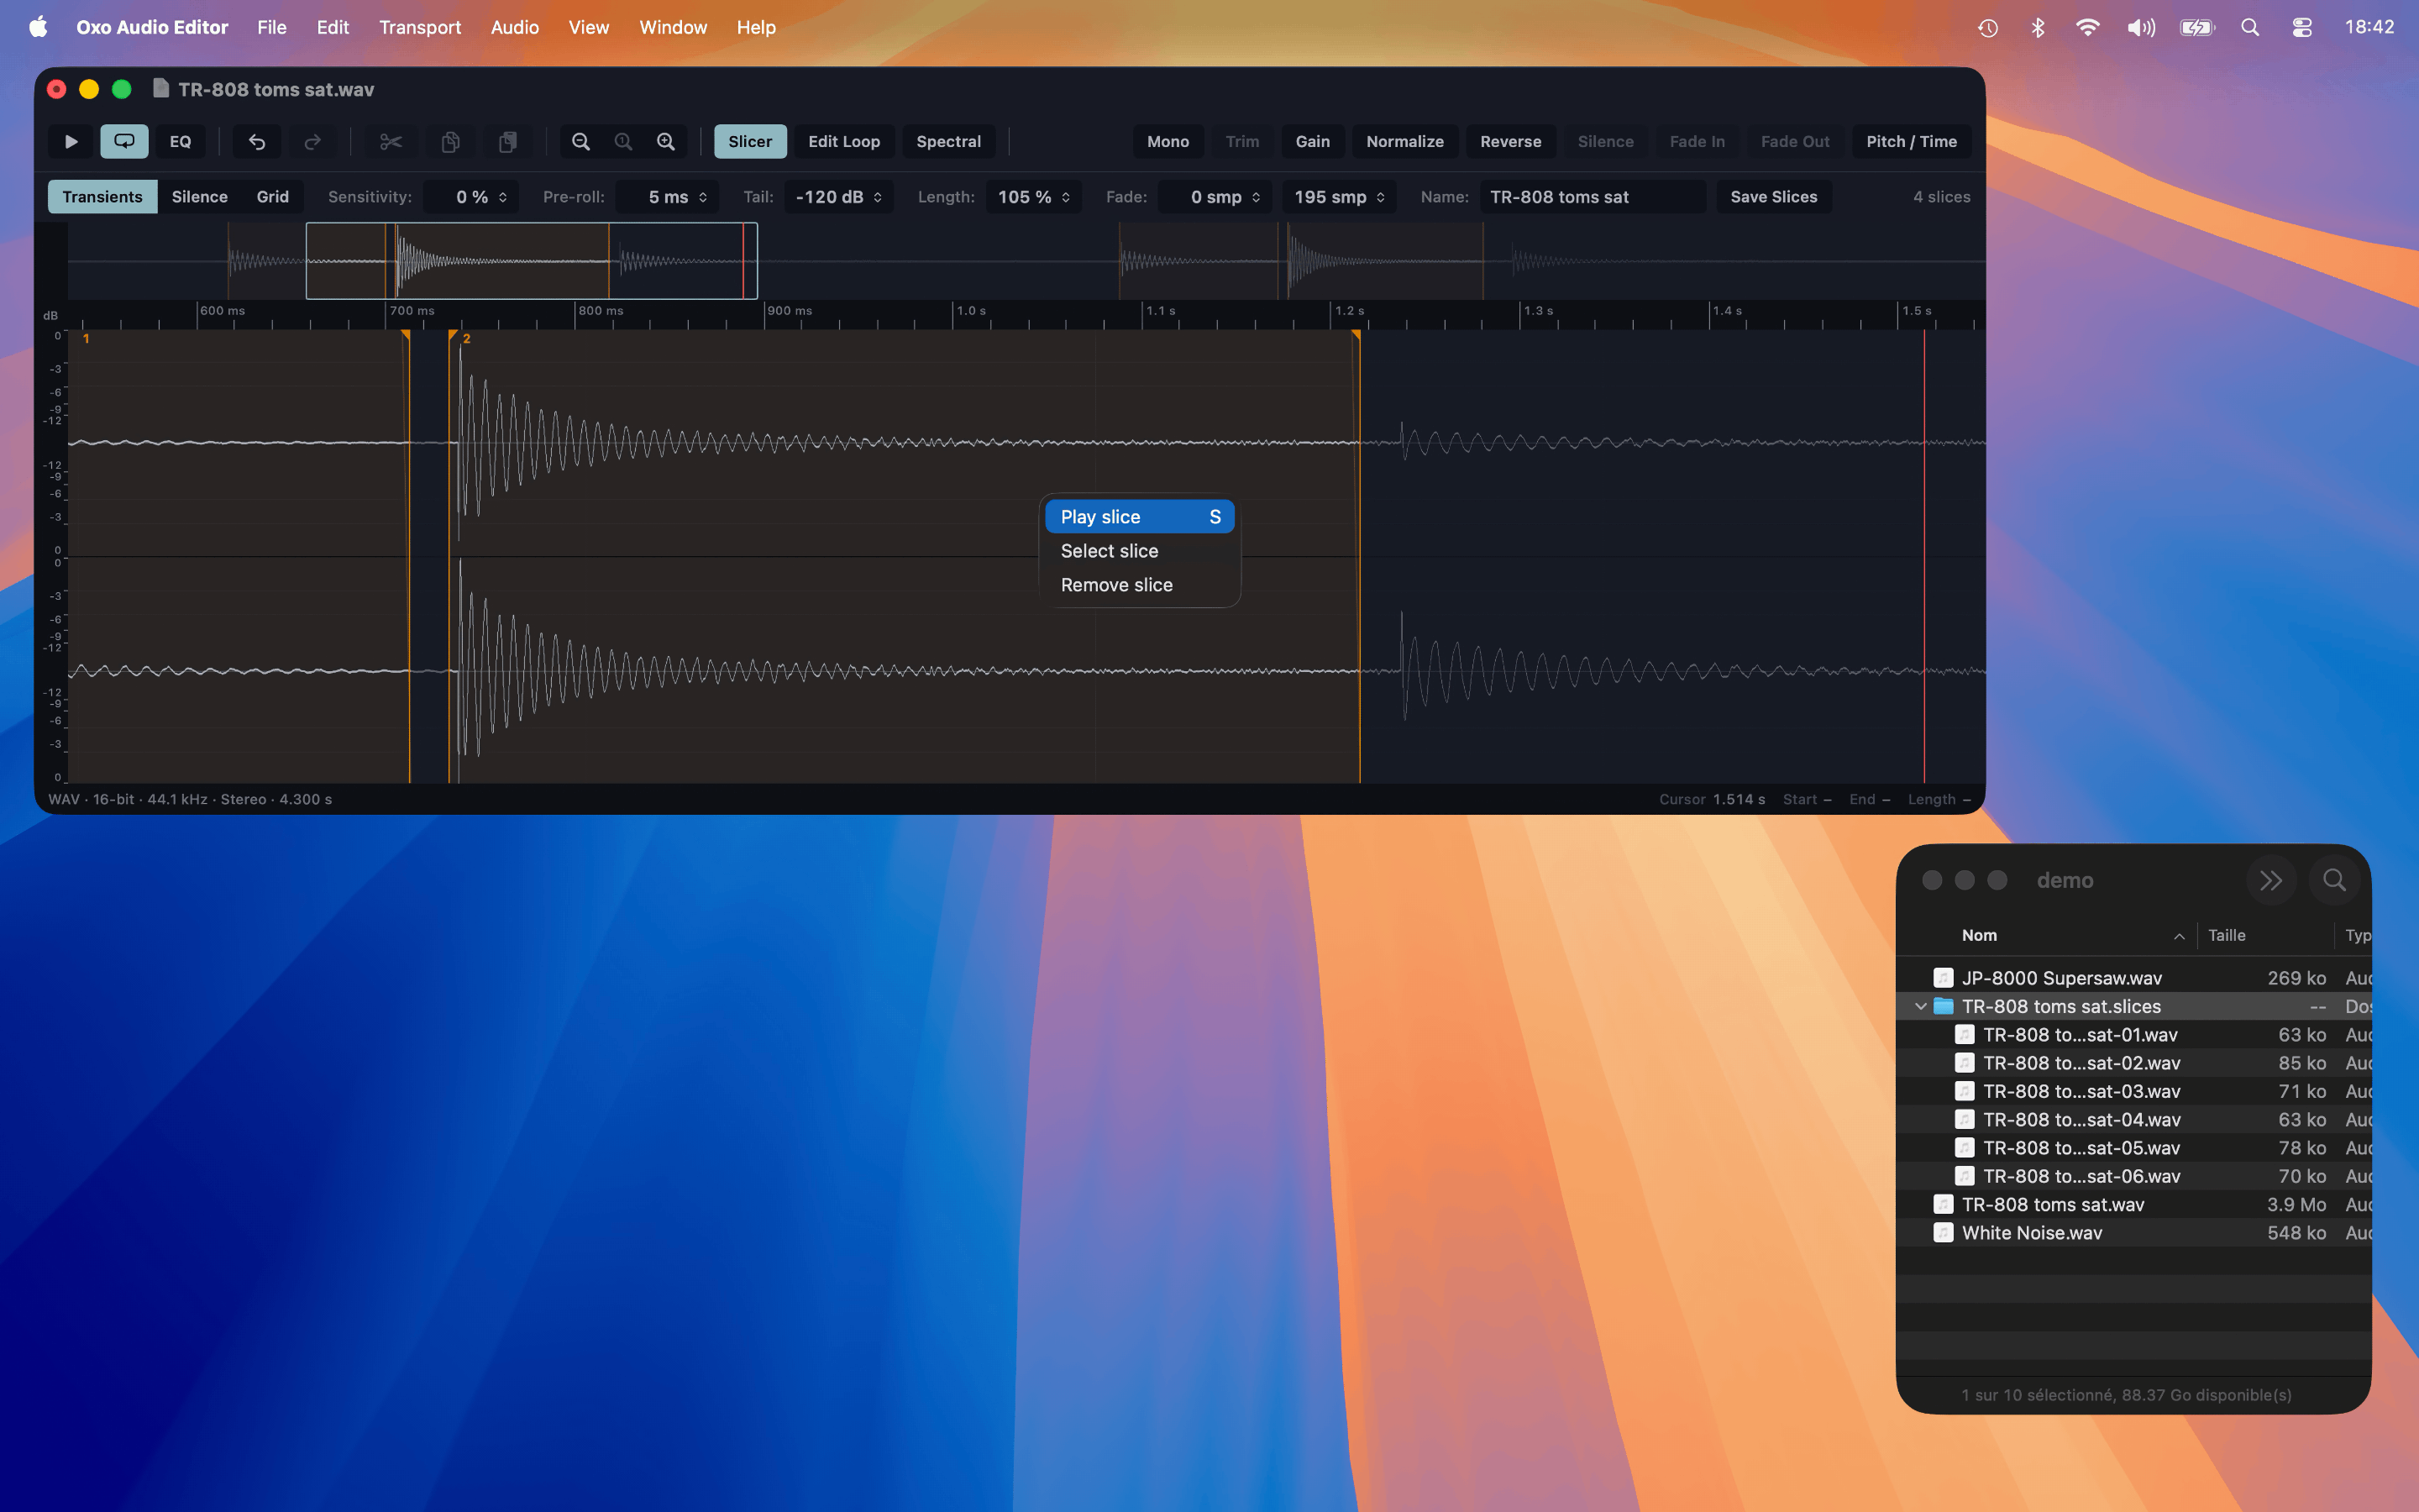The image size is (2419, 1512).
Task: Open Pitch / Time processing
Action: [x=1911, y=141]
